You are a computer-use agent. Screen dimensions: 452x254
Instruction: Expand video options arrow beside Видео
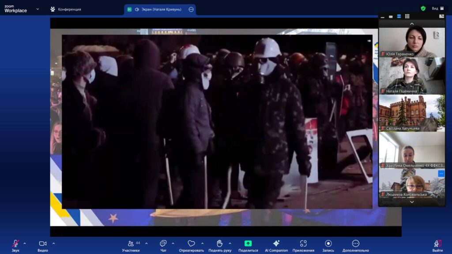[53, 243]
